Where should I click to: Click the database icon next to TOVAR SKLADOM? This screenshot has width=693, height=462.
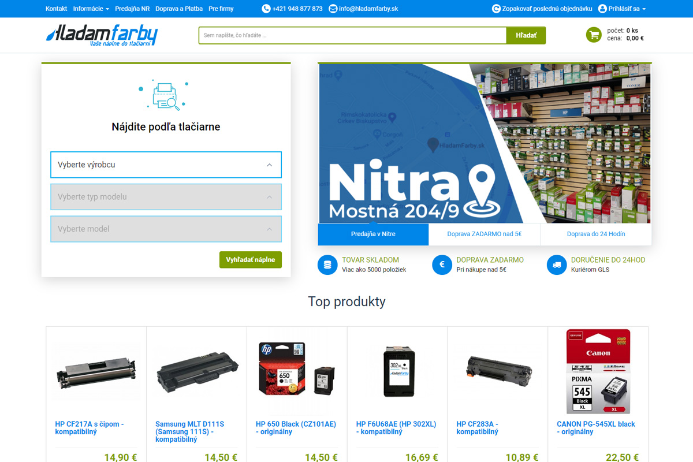pos(327,265)
